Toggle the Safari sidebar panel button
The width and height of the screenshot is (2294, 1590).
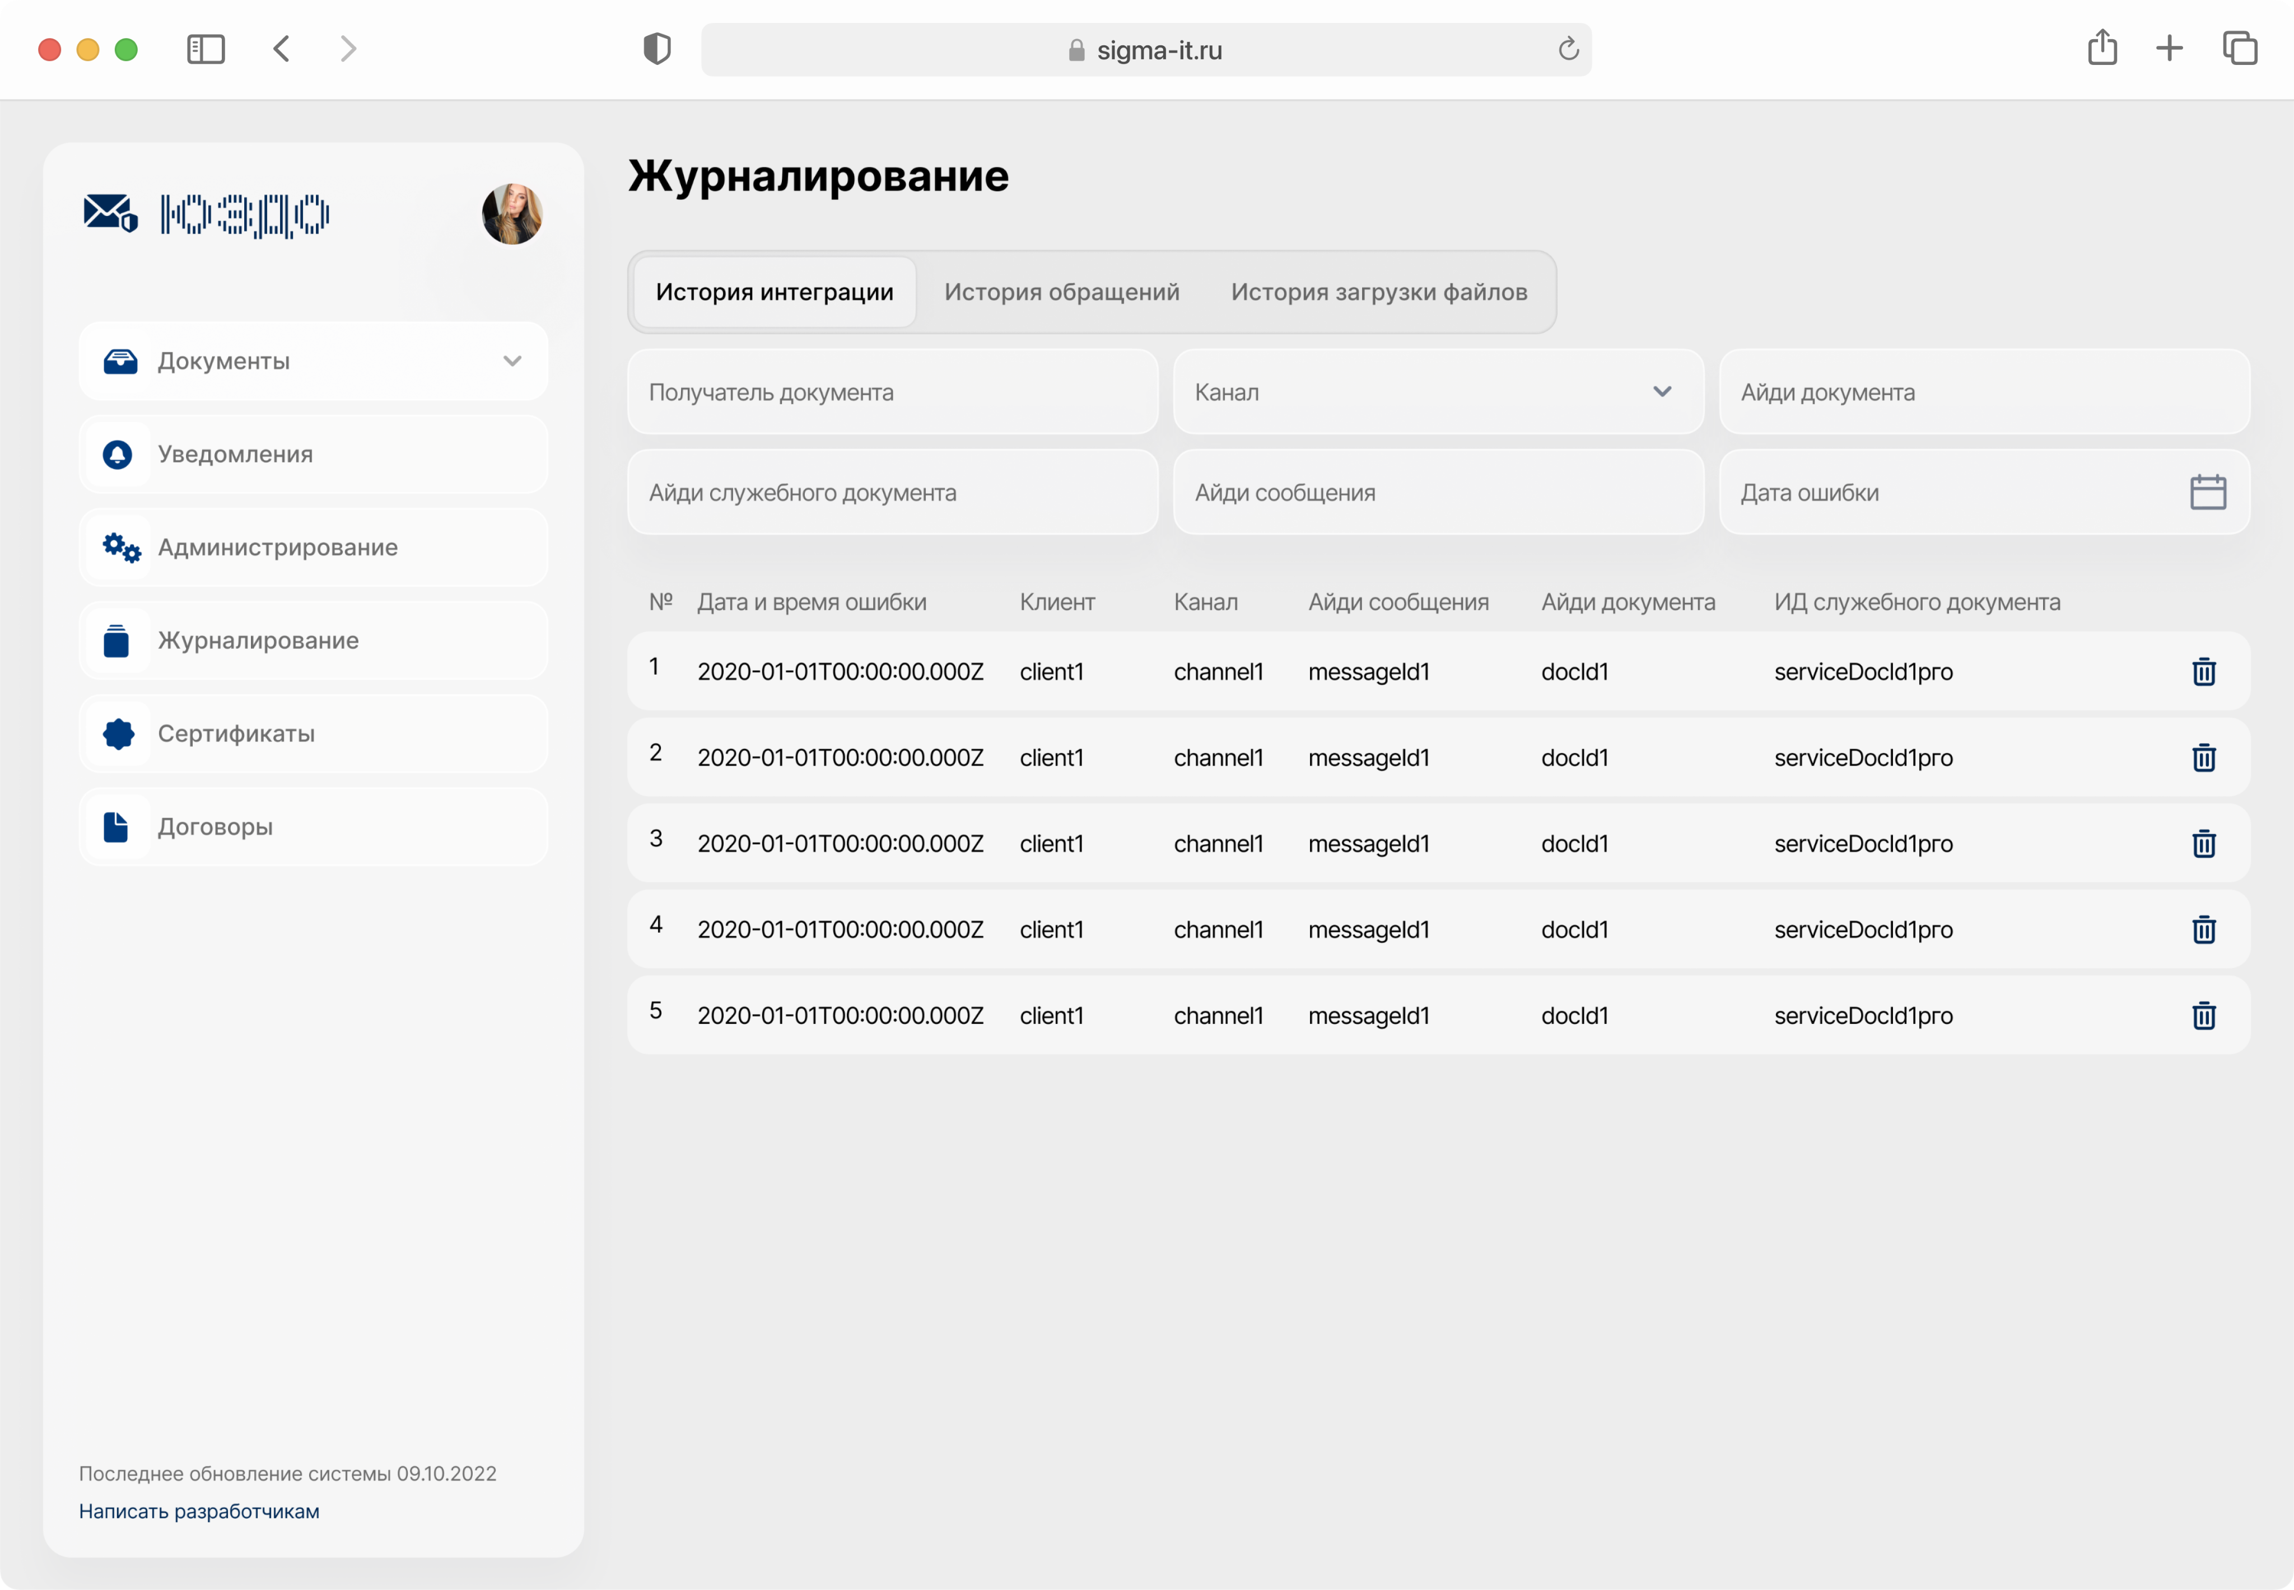click(206, 49)
